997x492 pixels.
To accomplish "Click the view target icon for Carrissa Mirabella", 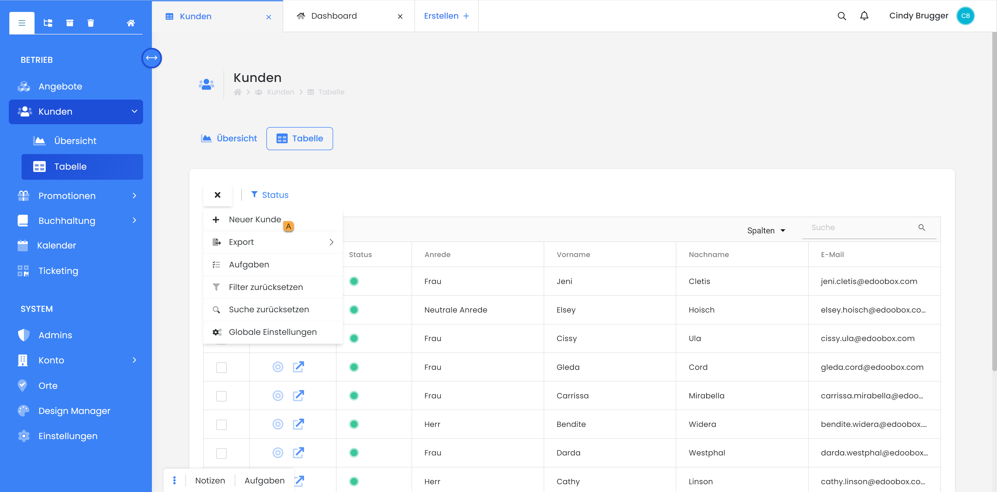I will [278, 395].
